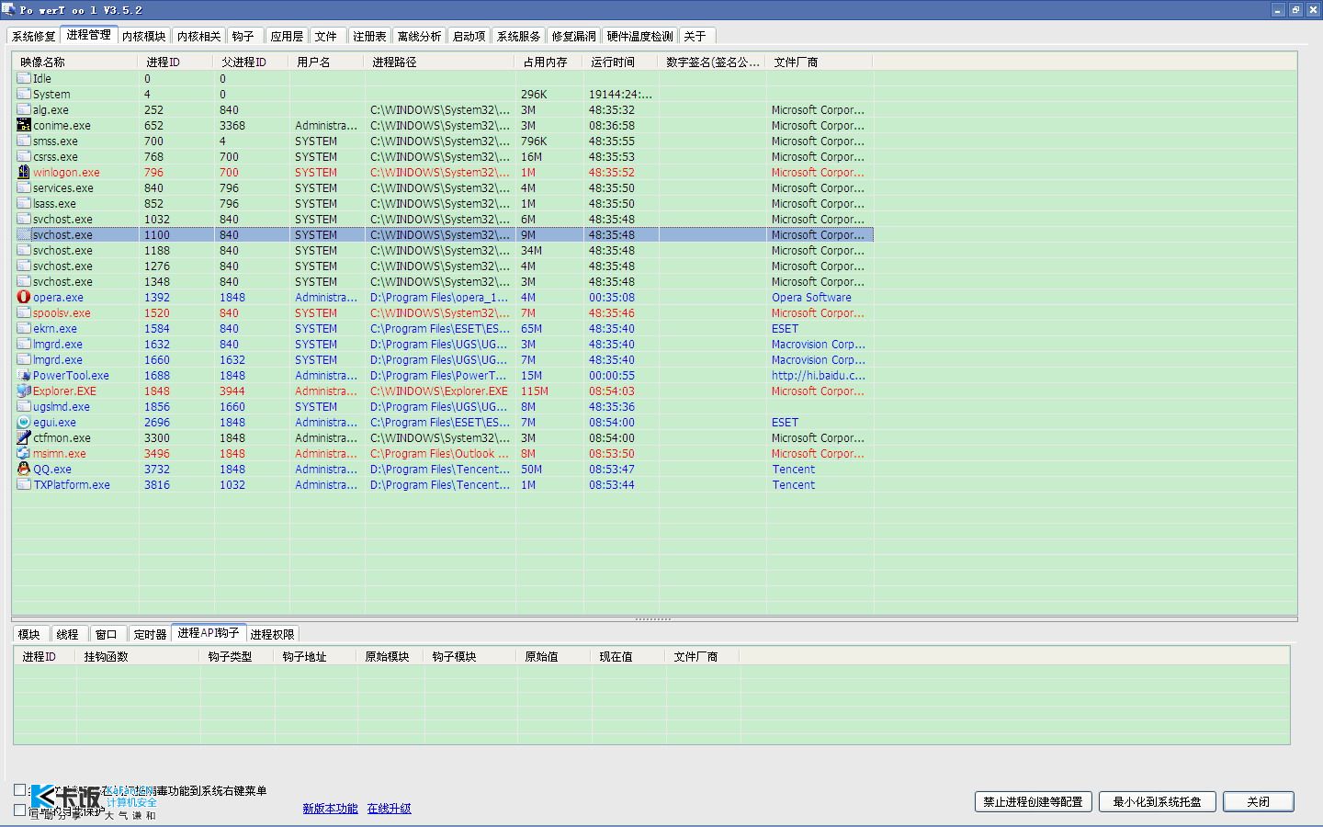Open the 系统修复 tab

click(x=34, y=36)
